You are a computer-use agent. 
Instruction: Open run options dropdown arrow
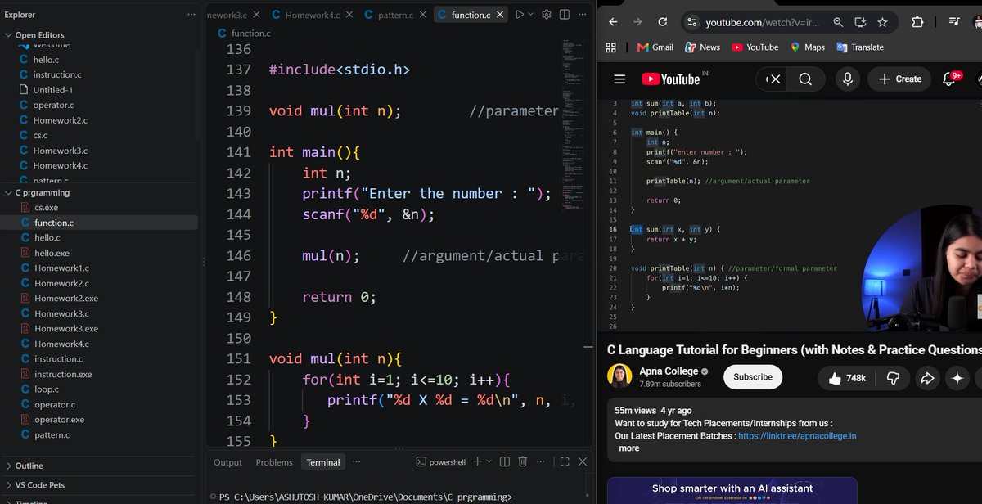click(530, 15)
